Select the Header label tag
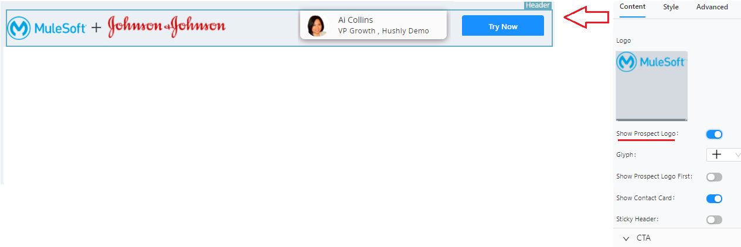The width and height of the screenshot is (741, 247). point(538,5)
